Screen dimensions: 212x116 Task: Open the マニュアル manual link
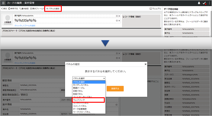155,9
